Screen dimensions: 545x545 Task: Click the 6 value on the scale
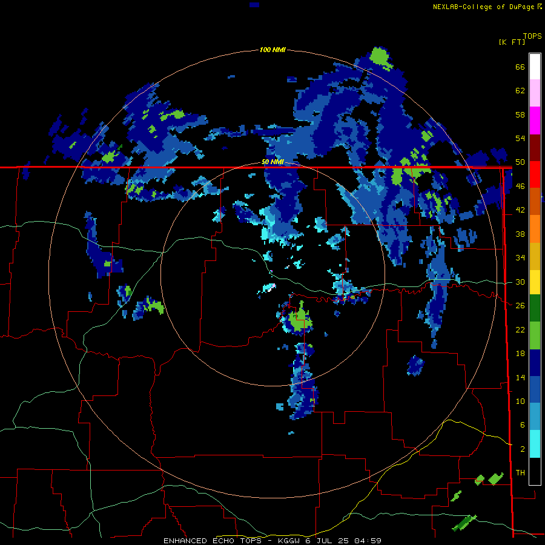pyautogui.click(x=522, y=425)
